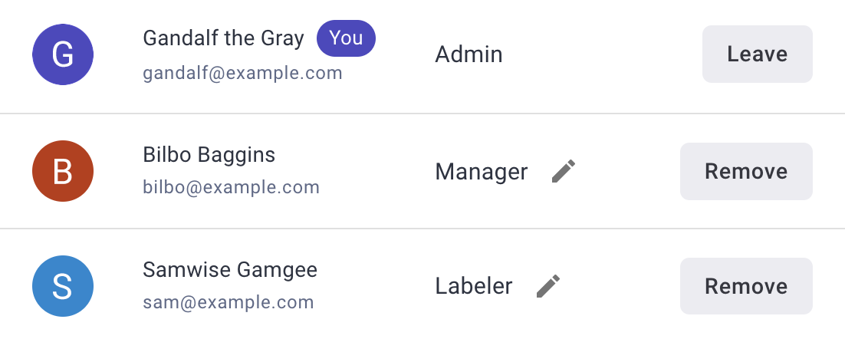
Task: Edit Bilbo Baggins's Manager role with the pencil
Action: pyautogui.click(x=564, y=171)
